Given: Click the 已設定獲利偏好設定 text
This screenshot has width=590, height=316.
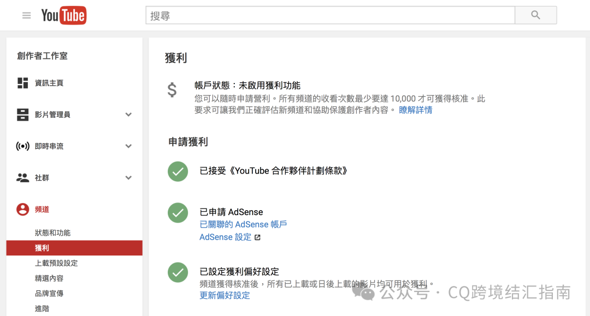Looking at the screenshot, I should tap(239, 271).
